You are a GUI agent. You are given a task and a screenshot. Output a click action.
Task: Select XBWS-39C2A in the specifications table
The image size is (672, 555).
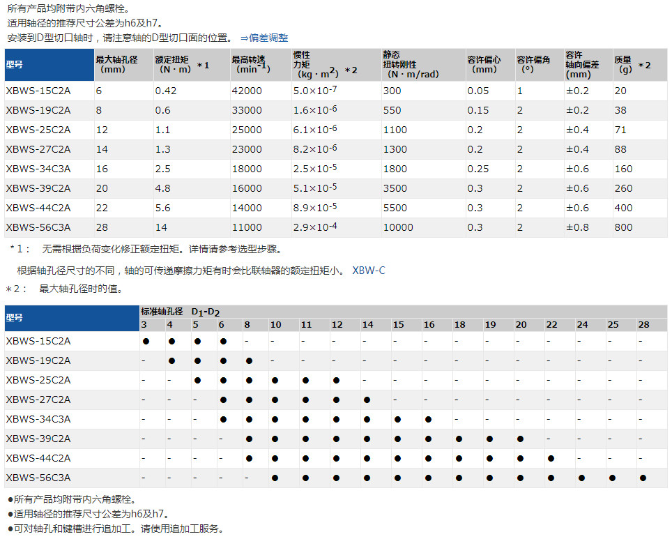38,188
